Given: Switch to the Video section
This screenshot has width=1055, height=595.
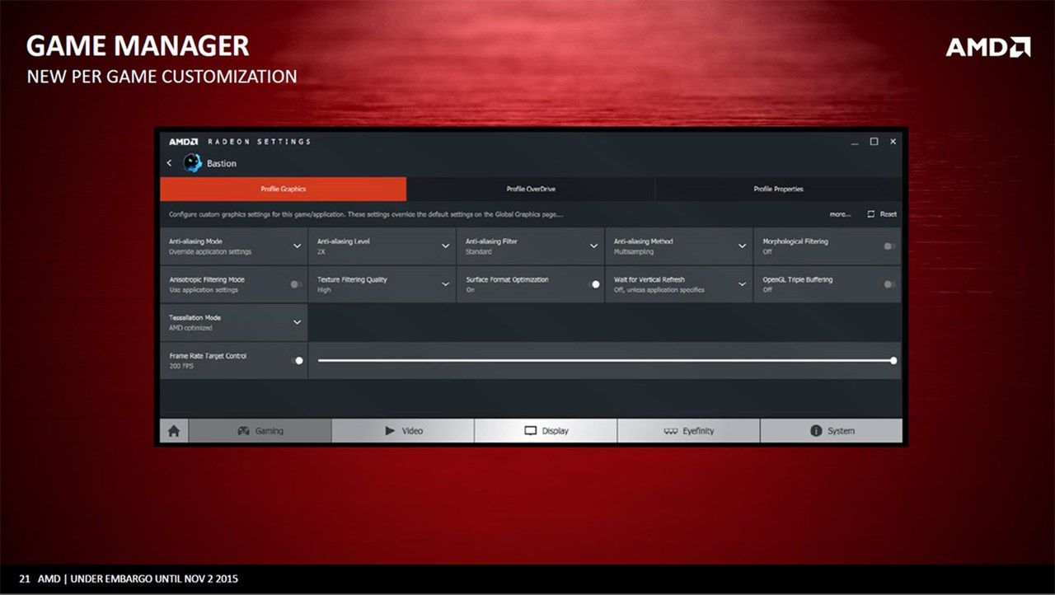Looking at the screenshot, I should pyautogui.click(x=403, y=430).
